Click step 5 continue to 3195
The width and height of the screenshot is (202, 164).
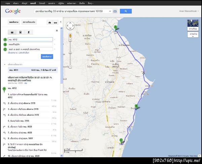(19, 121)
